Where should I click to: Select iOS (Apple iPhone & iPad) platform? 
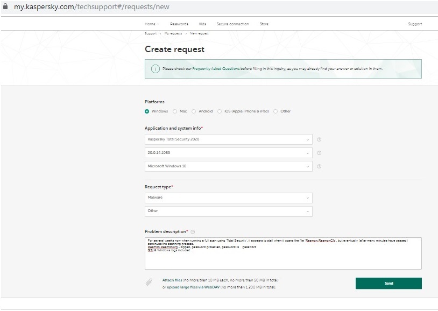coord(220,111)
